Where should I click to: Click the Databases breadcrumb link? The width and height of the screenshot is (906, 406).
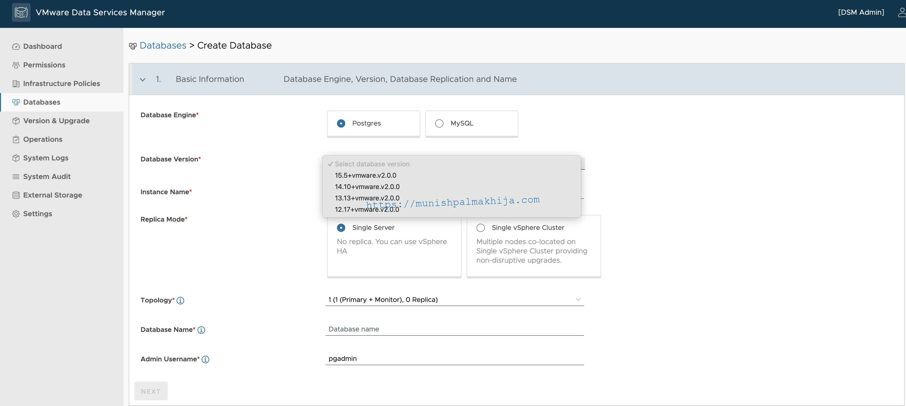click(163, 46)
